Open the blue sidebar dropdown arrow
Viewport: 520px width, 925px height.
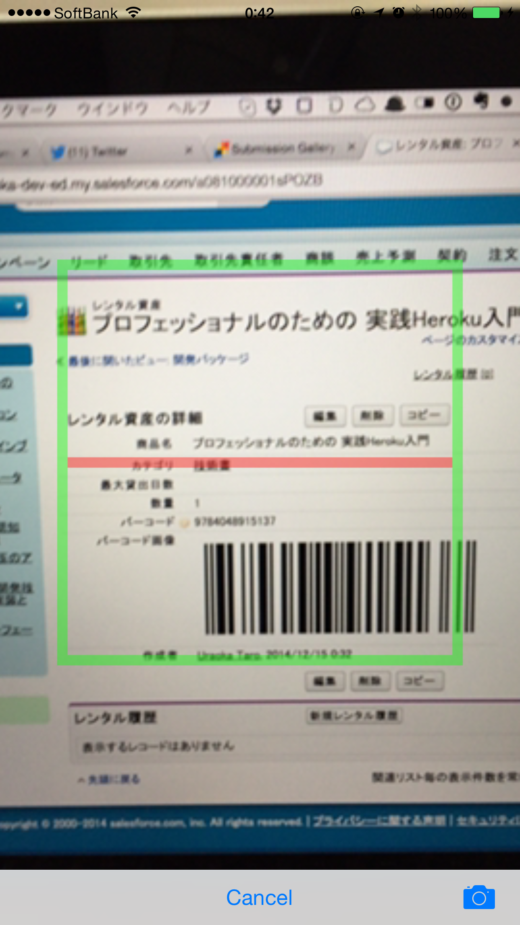pyautogui.click(x=18, y=306)
